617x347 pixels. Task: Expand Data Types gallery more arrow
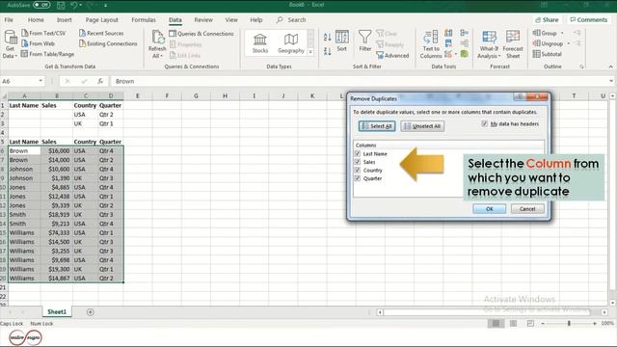point(310,51)
